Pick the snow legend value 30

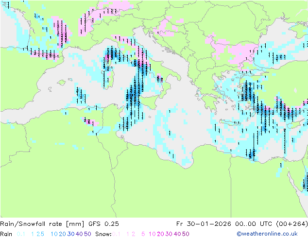(169, 234)
